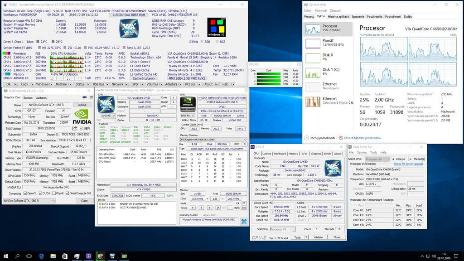Toggle OpenCL checkbox in GPU-Z
The image size is (464, 261).
pyautogui.click(x=25, y=193)
